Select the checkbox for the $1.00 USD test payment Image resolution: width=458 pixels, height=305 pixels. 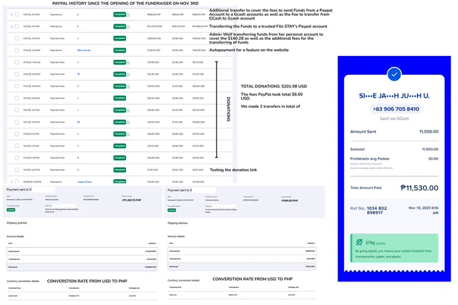click(17, 170)
